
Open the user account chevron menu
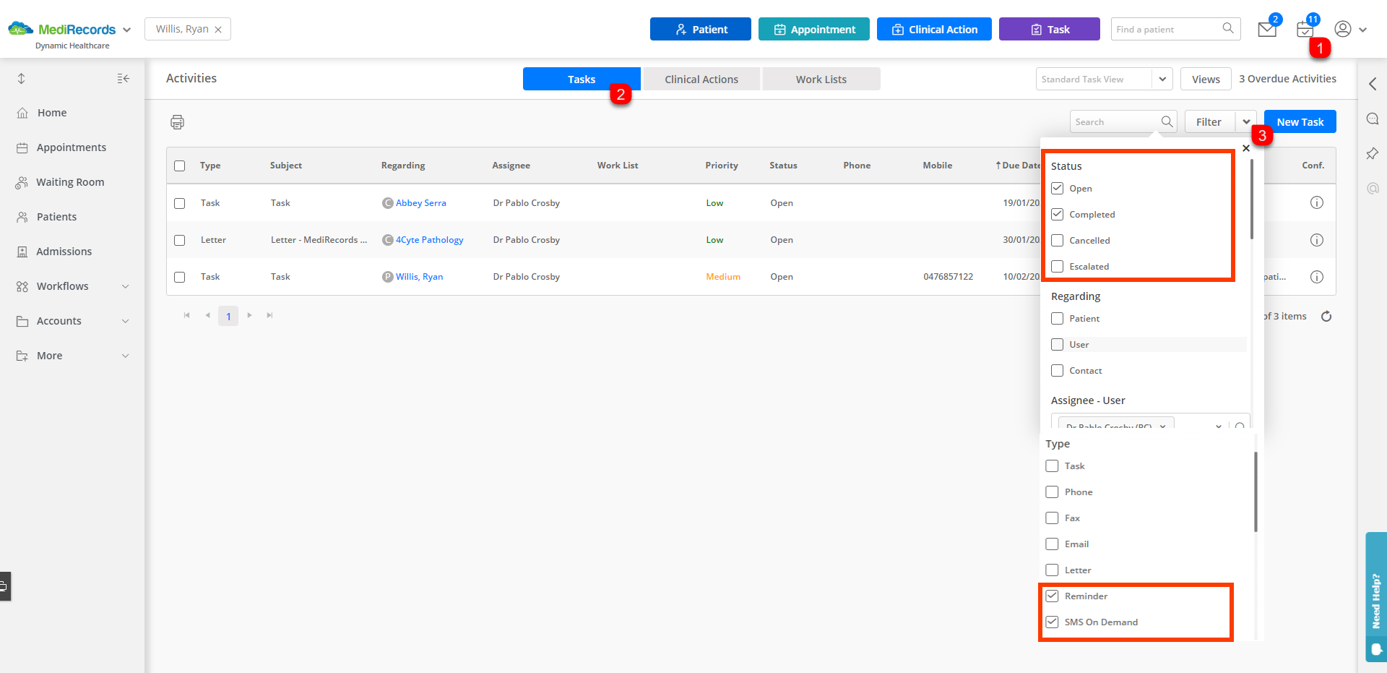1362,30
